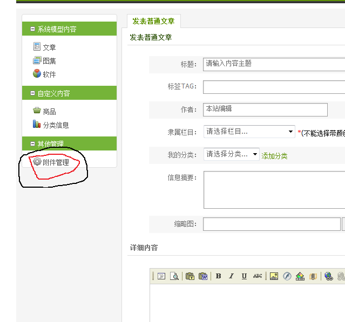Open the 隶属栏目 dropdown
Viewport: 345px width, 322px height.
pos(249,132)
